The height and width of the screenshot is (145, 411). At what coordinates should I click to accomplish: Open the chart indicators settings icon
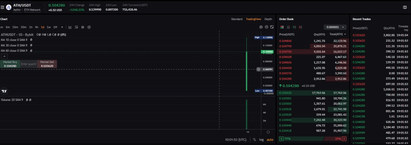coord(76,27)
